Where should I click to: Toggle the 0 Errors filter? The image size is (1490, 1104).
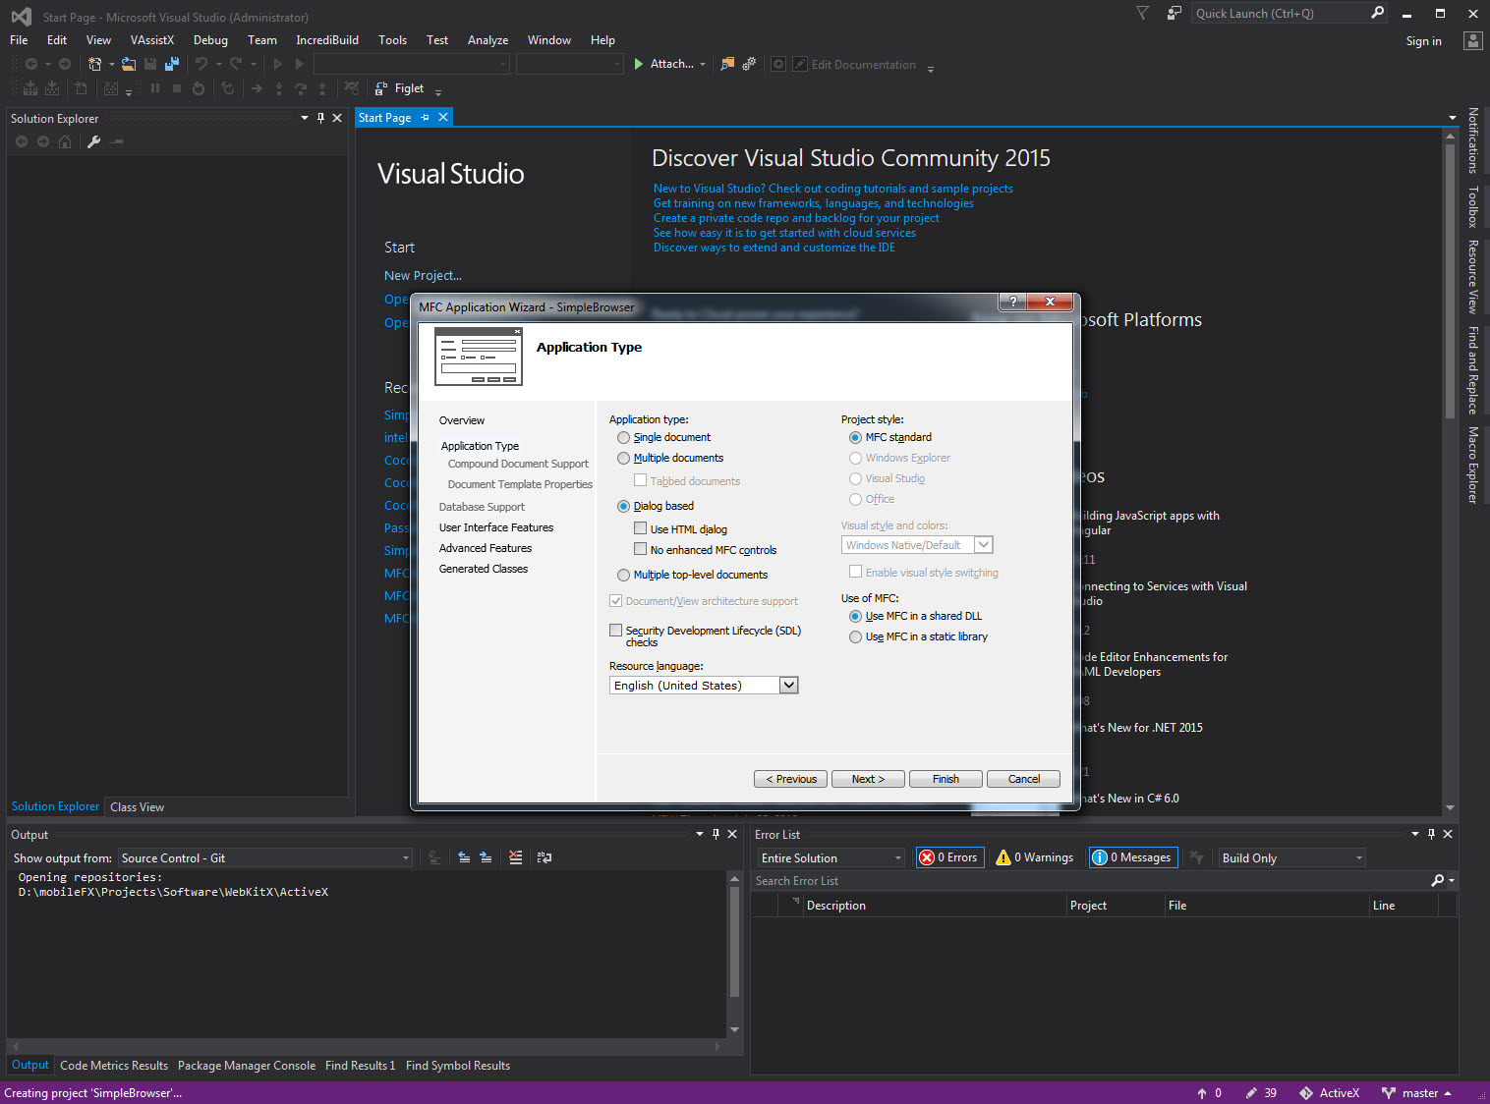pos(948,857)
